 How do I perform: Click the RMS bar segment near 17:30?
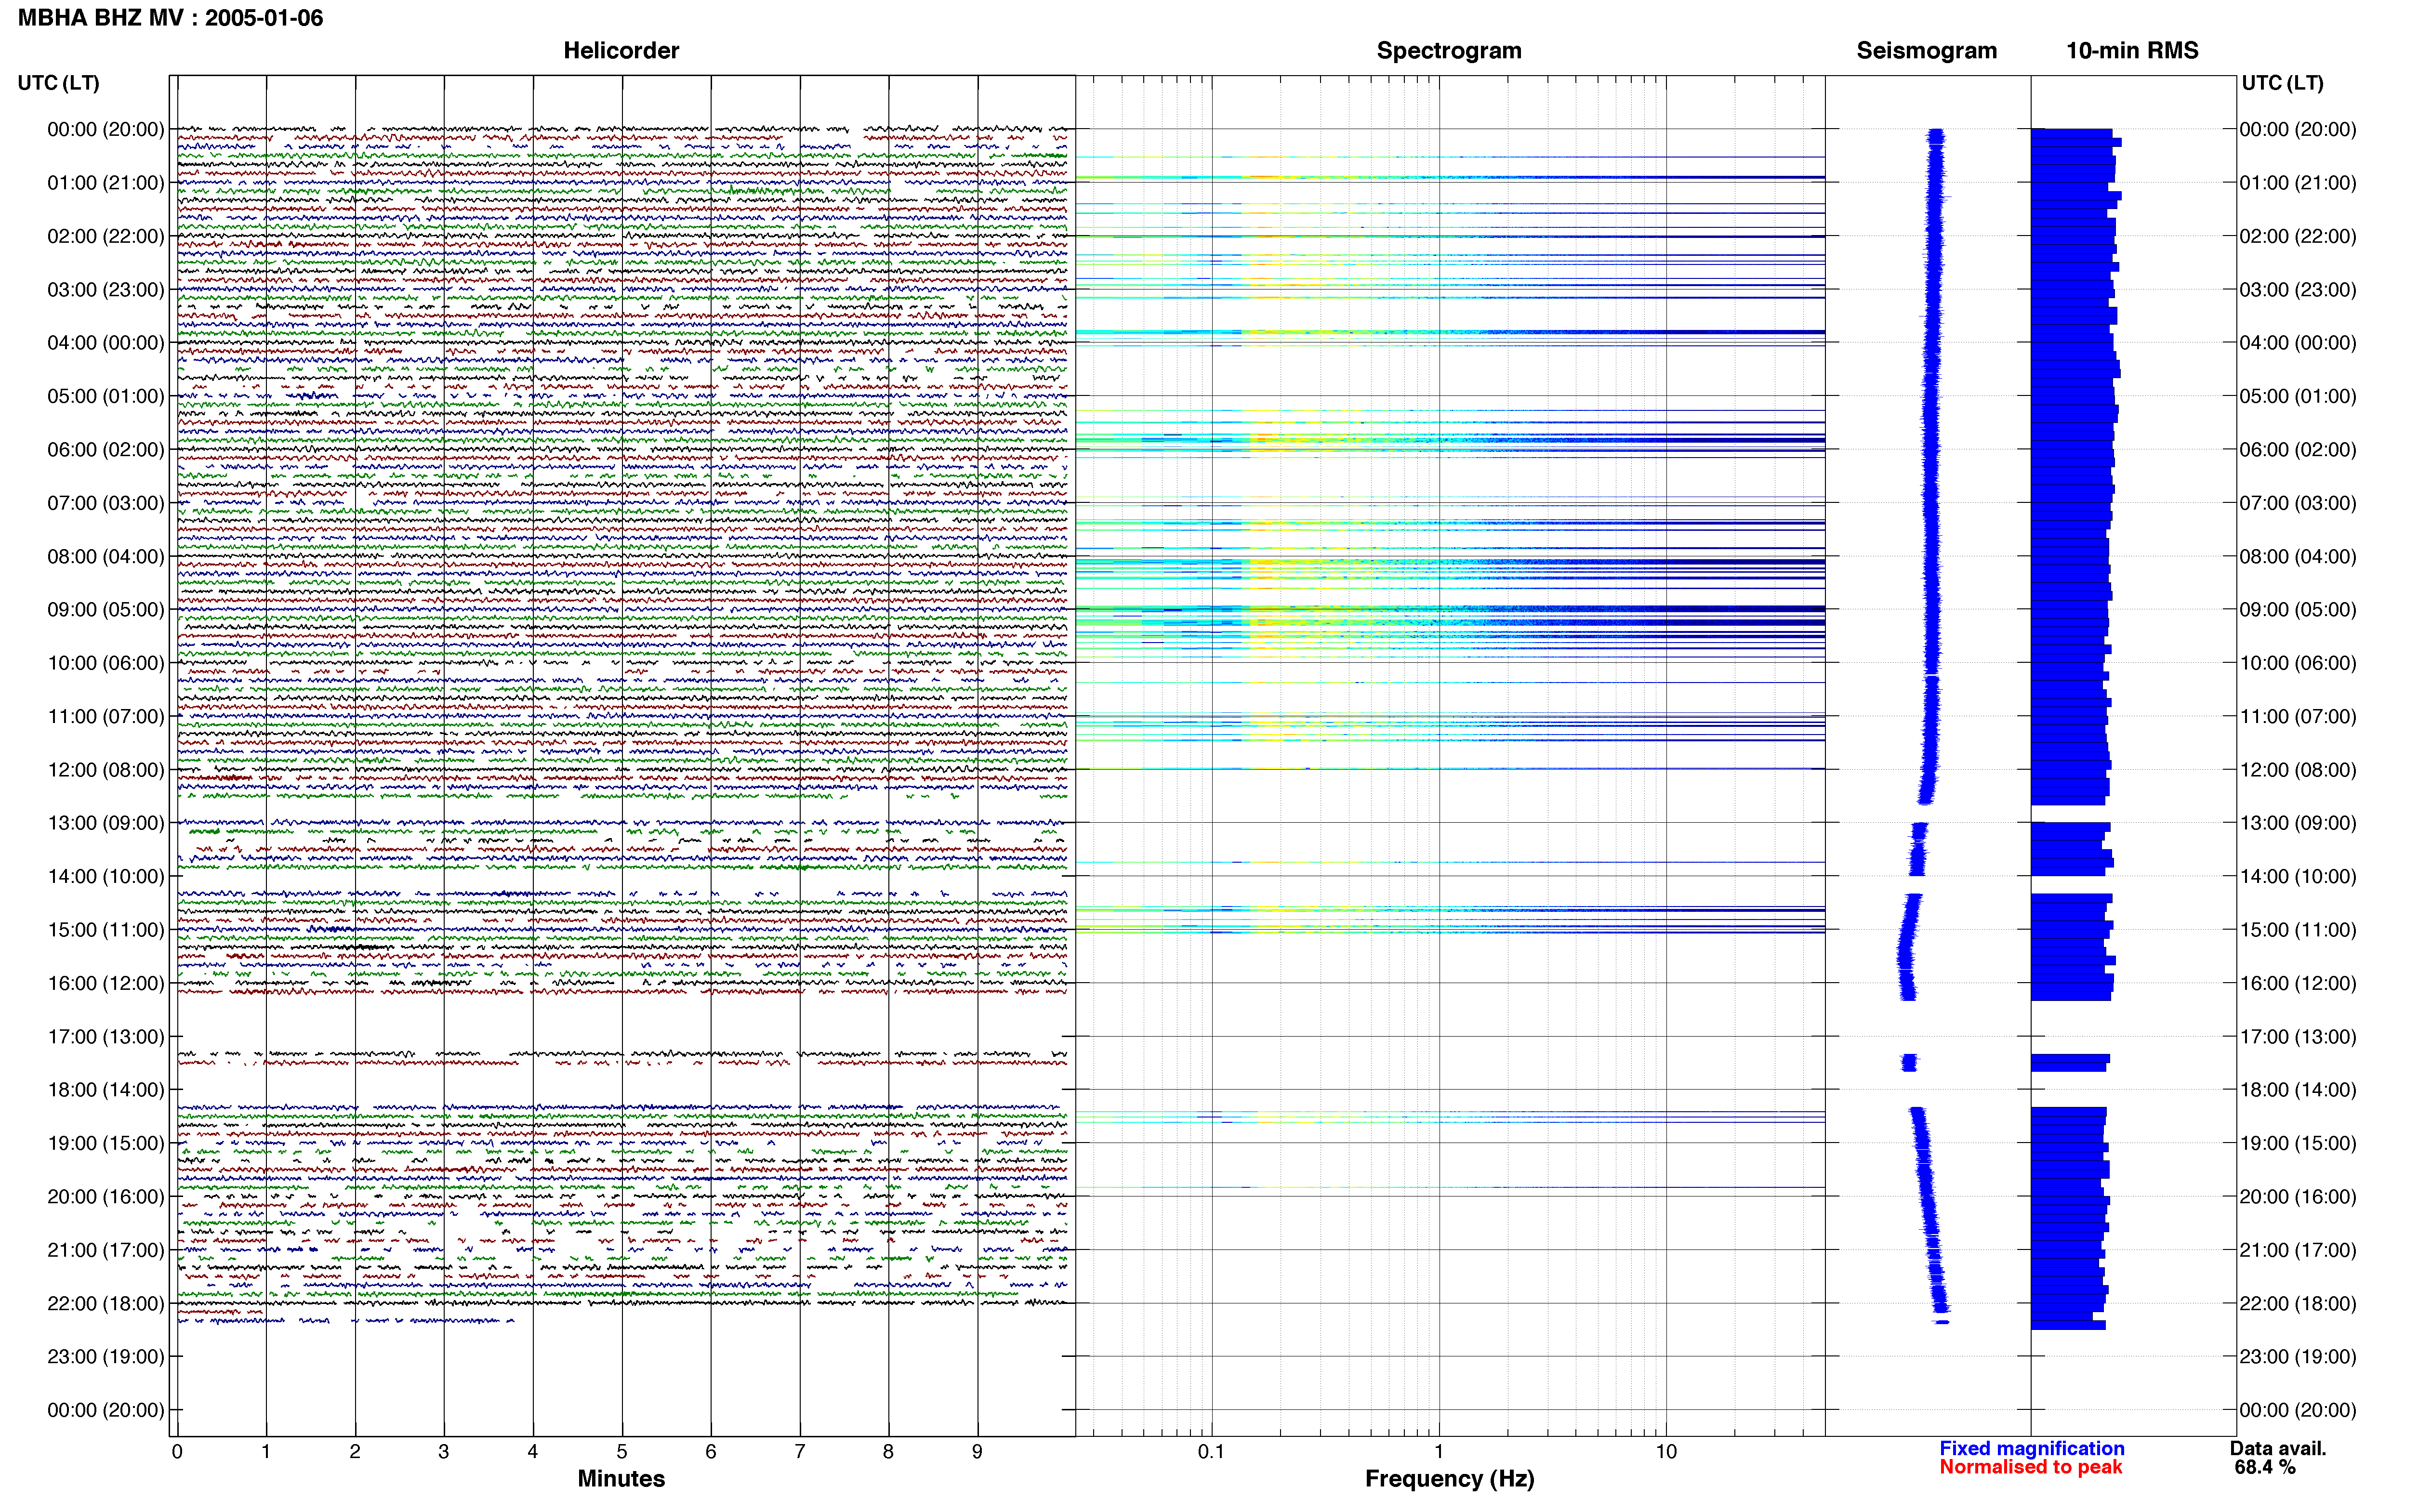point(2070,1063)
